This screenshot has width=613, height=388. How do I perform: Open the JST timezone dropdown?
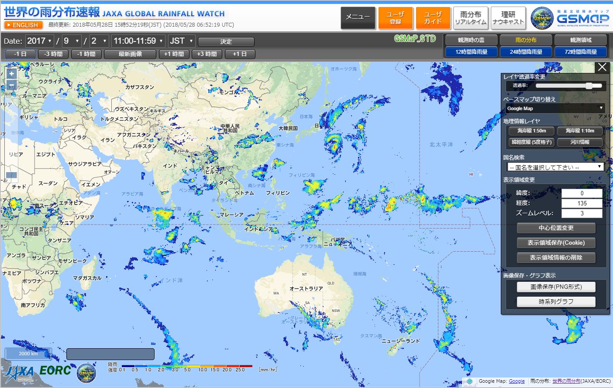click(182, 41)
